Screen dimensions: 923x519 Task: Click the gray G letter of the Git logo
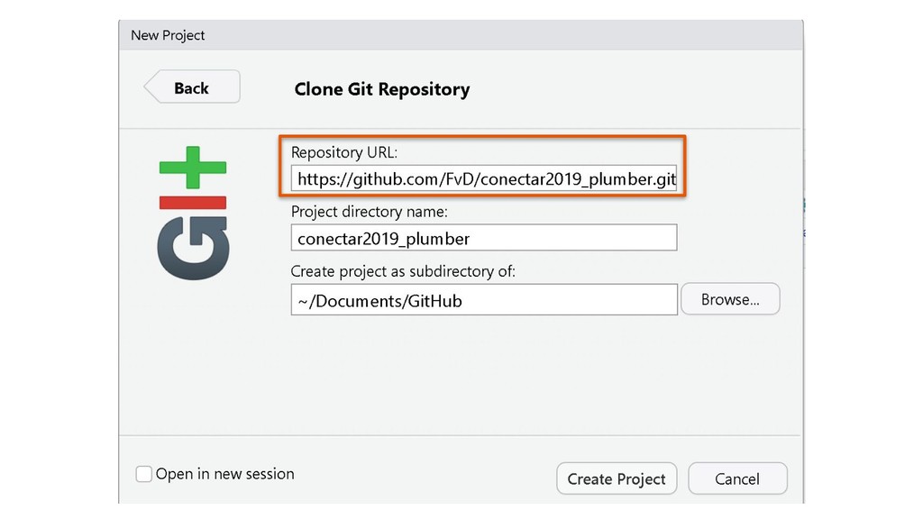[193, 248]
